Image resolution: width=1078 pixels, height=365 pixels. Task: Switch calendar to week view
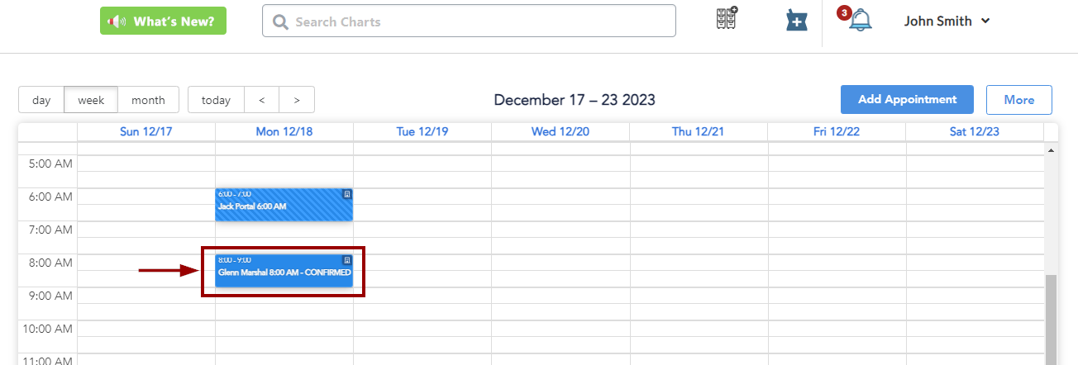coord(91,100)
